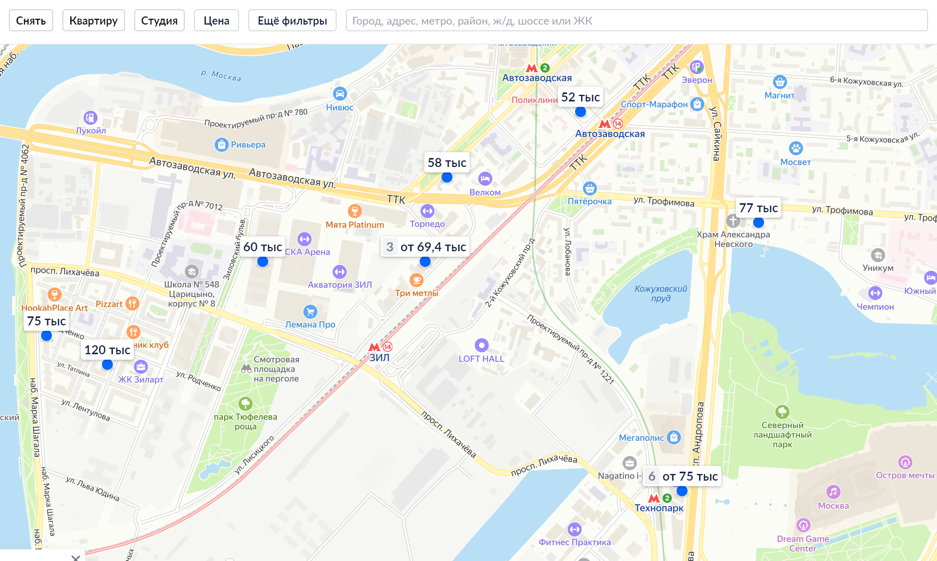The image size is (937, 561).
Task: Click the Северный ландшафтный парк tree icon
Action: click(x=782, y=412)
